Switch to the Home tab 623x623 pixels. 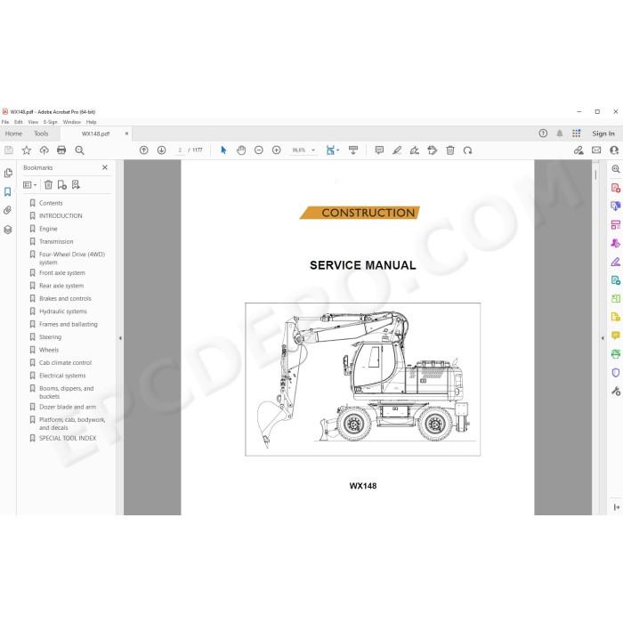click(13, 133)
